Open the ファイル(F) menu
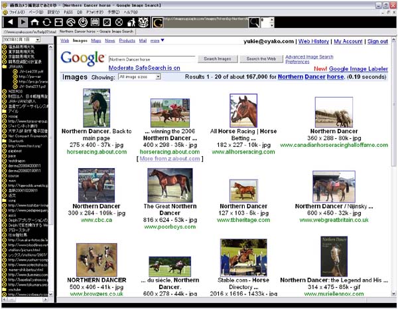Image resolution: width=398 pixels, height=309 pixels. click(x=17, y=12)
